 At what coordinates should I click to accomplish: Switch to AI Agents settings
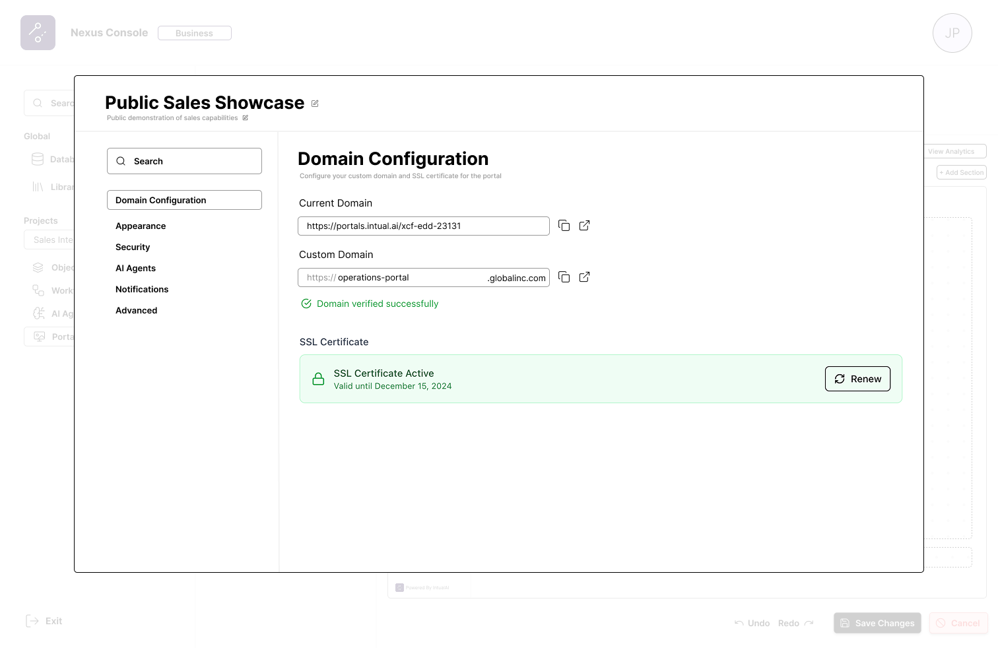tap(135, 268)
